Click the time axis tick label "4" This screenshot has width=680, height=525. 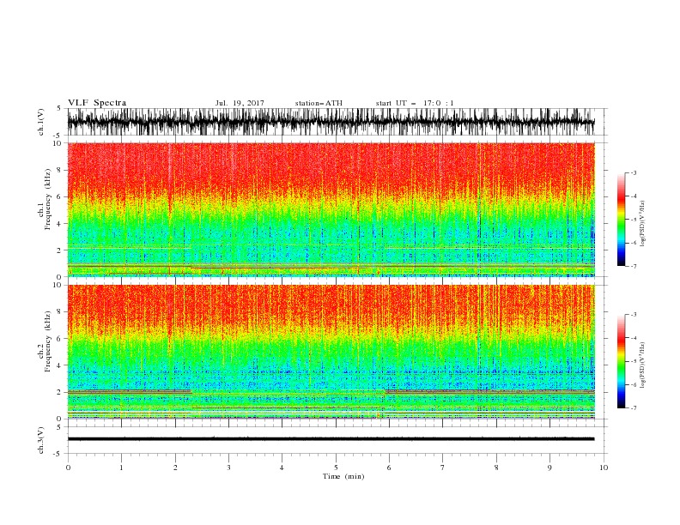[x=282, y=468]
